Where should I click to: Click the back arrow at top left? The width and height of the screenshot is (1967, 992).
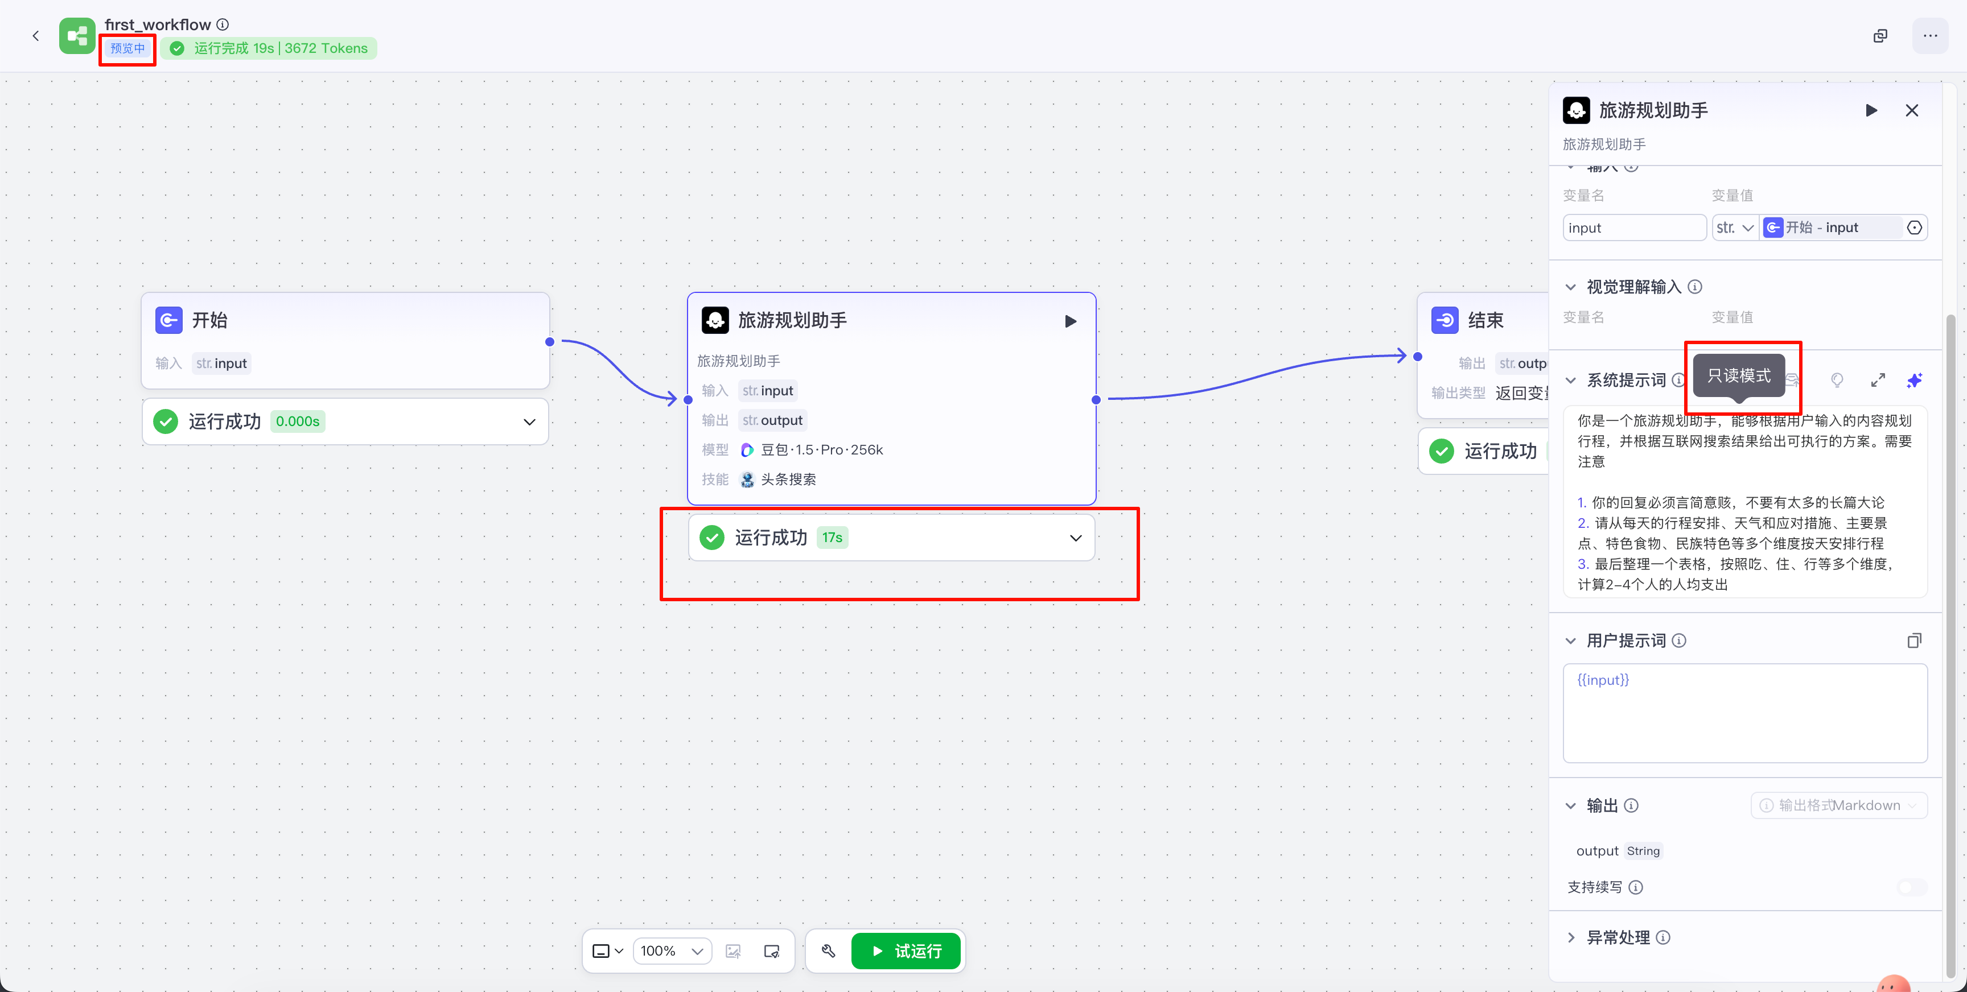point(36,36)
